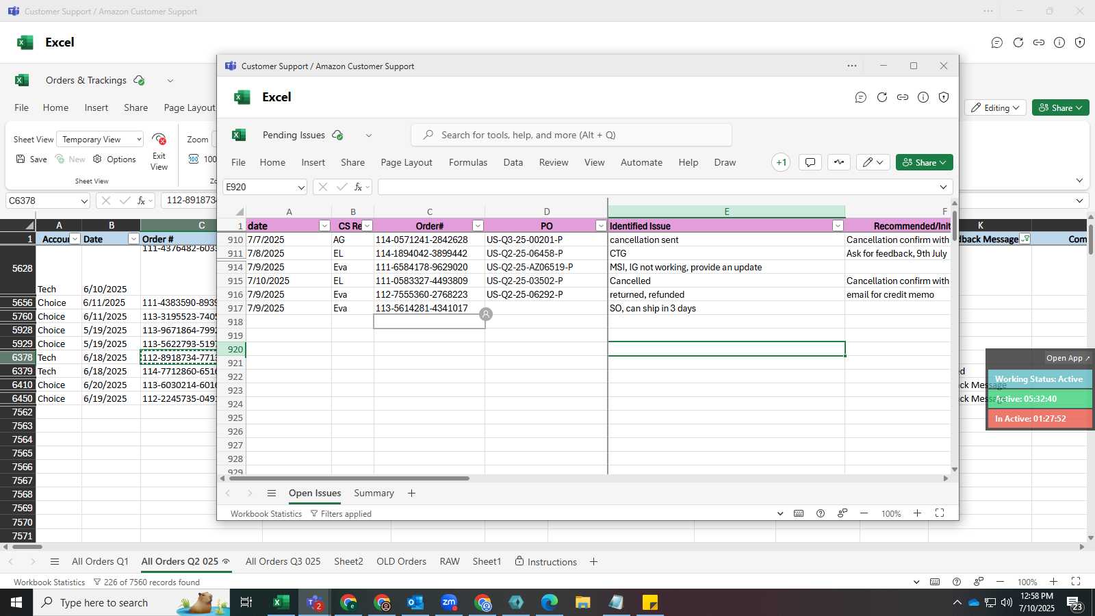Zoom out minus in front window status bar

pyautogui.click(x=864, y=513)
